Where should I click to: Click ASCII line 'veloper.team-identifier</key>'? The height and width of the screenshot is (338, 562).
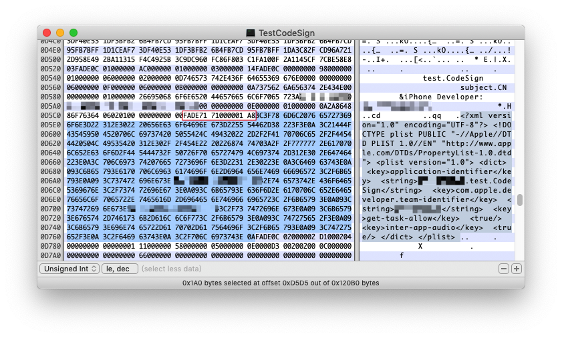tap(436, 199)
